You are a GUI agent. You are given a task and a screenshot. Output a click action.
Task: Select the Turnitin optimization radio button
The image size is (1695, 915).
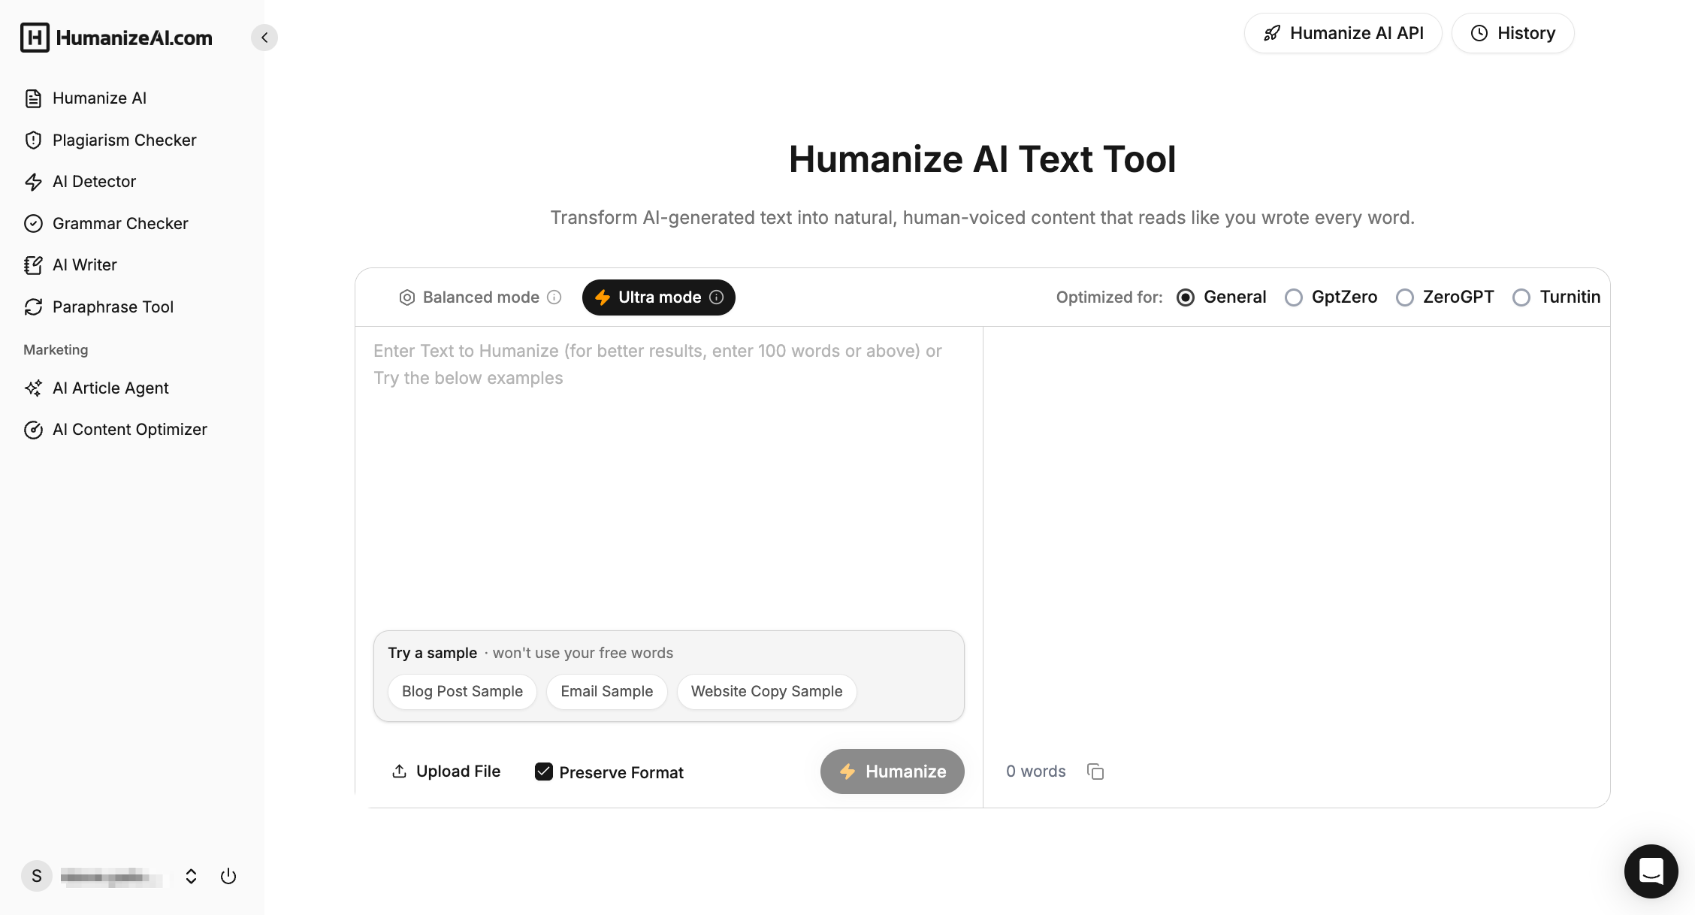[x=1521, y=297]
